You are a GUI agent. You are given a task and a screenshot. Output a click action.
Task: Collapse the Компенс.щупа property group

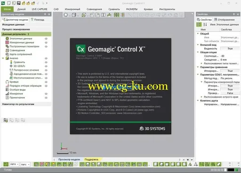pos(198,100)
